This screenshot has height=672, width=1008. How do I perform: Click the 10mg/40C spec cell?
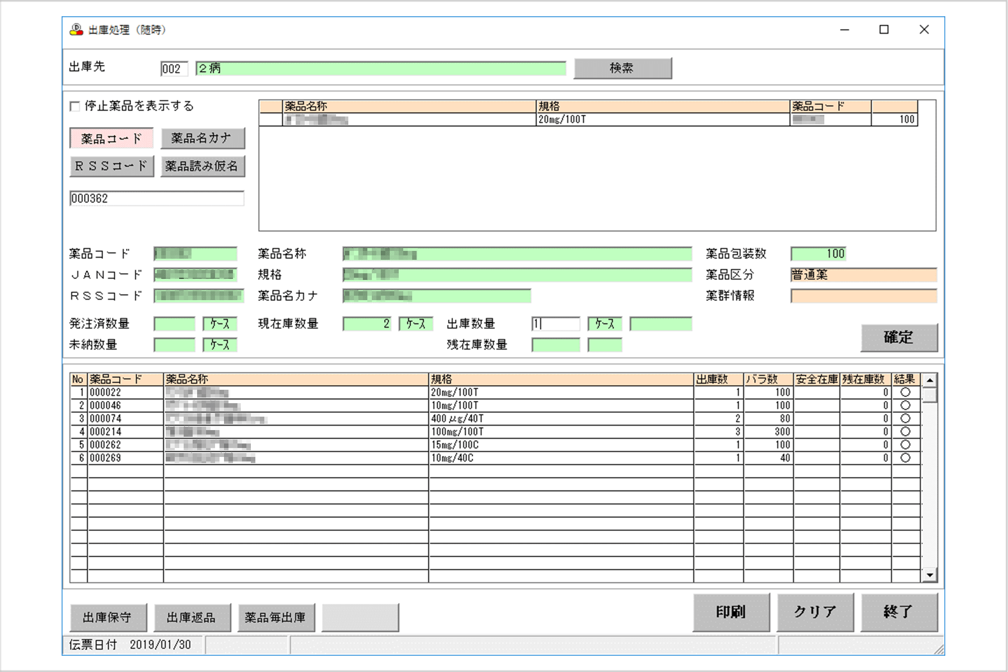click(x=561, y=458)
